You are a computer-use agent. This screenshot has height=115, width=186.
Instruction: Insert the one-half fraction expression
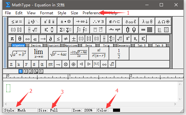click(119, 54)
